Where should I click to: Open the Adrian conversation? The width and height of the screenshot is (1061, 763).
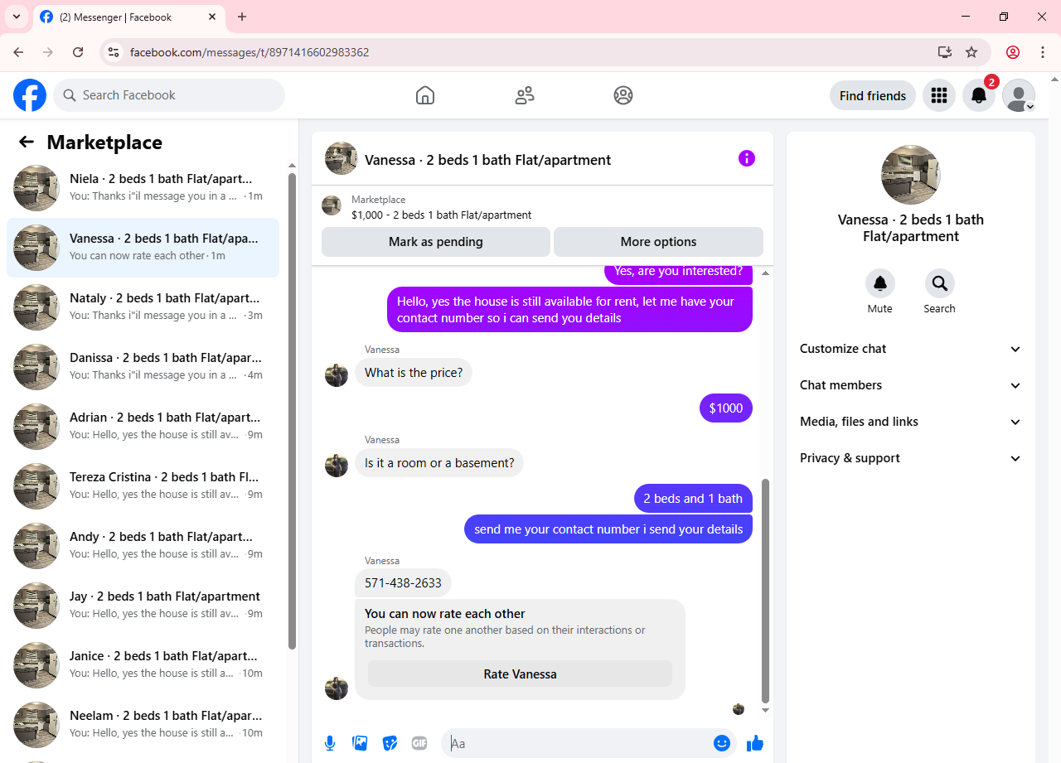click(143, 427)
